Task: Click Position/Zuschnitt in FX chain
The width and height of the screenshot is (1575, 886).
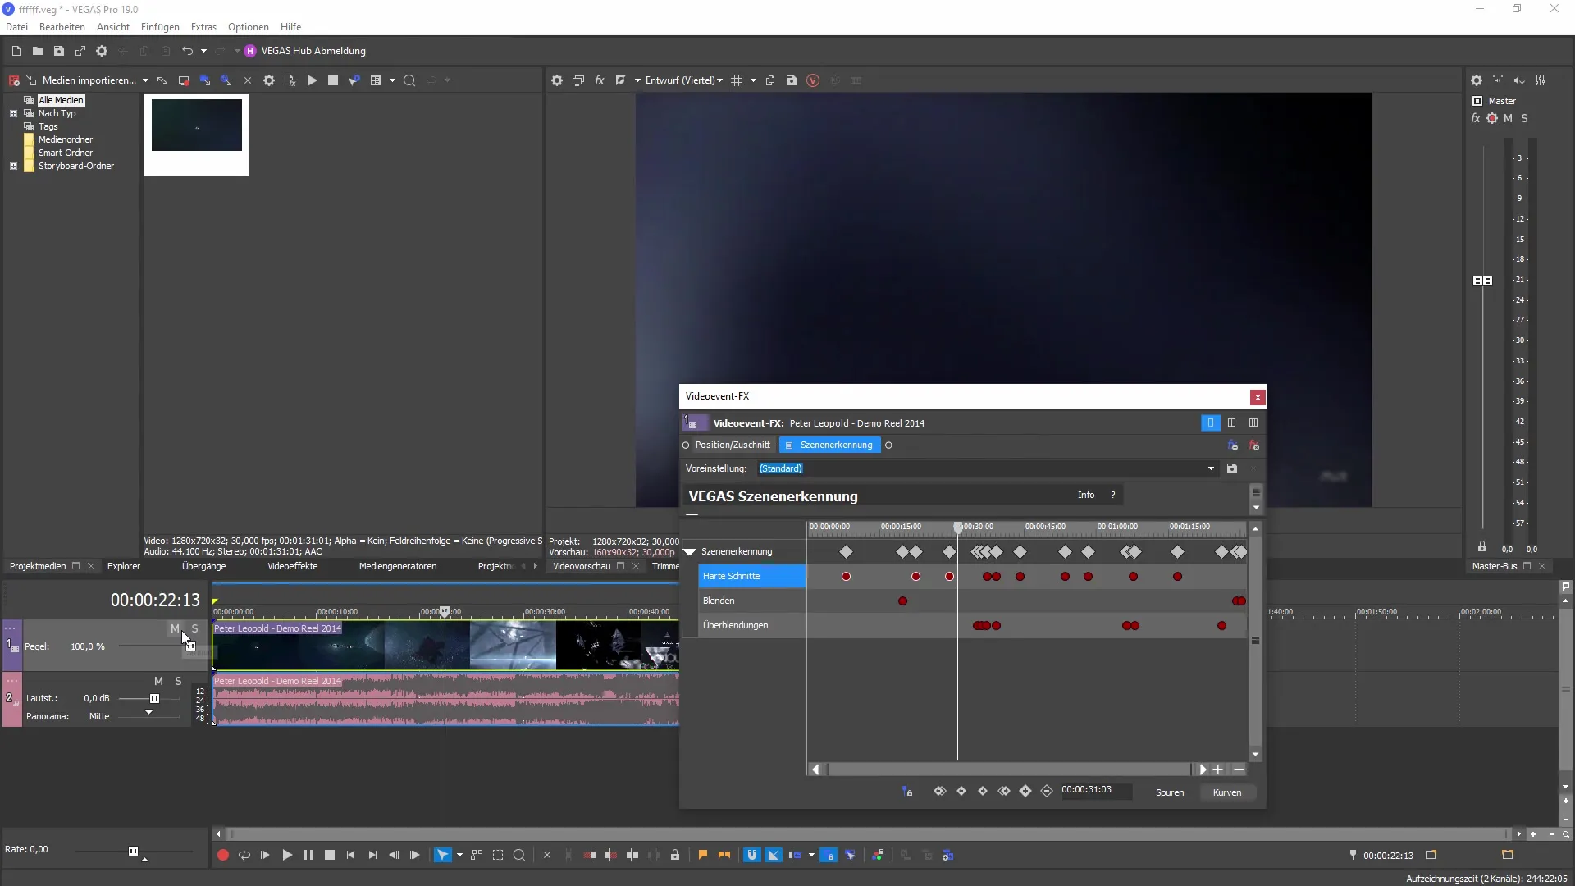Action: coord(733,445)
